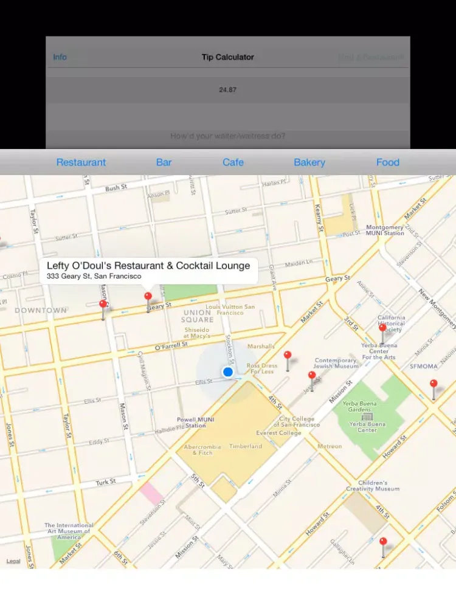Select the red pin near SFMOMA

tap(434, 385)
